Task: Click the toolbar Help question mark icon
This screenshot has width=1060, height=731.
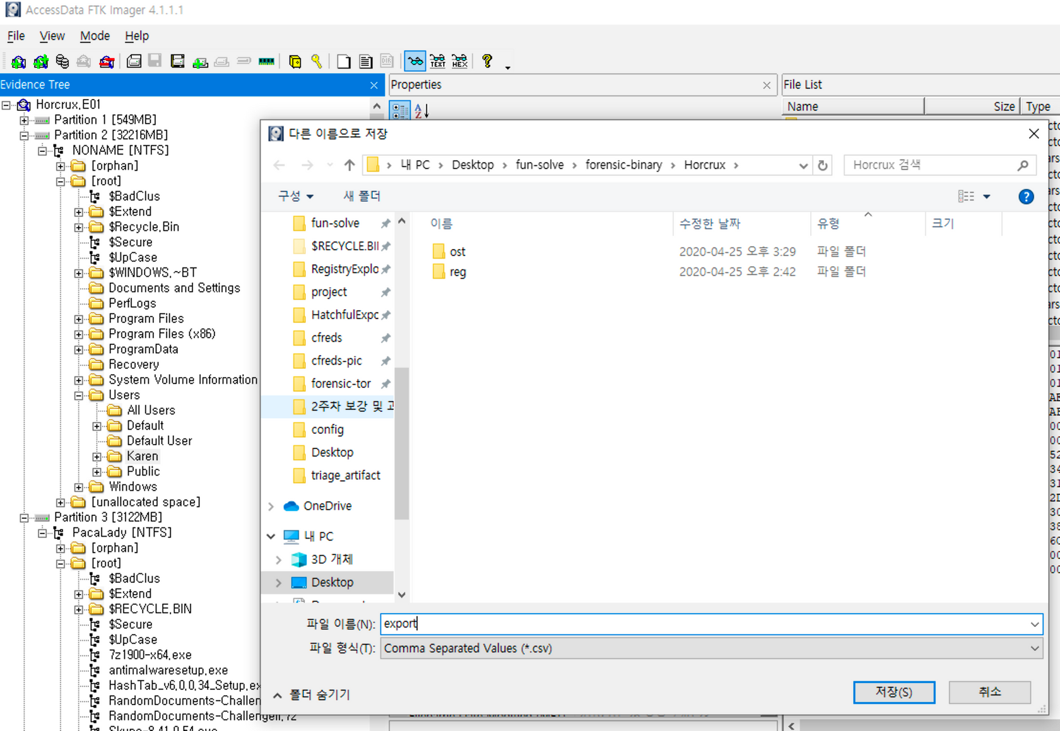Action: tap(486, 61)
